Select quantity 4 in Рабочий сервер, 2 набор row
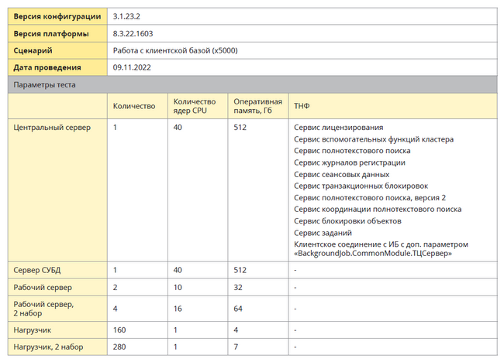This screenshot has width=504, height=362. click(115, 309)
